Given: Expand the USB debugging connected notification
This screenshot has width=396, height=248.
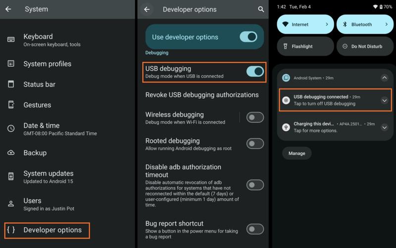Looking at the screenshot, I should [x=384, y=100].
